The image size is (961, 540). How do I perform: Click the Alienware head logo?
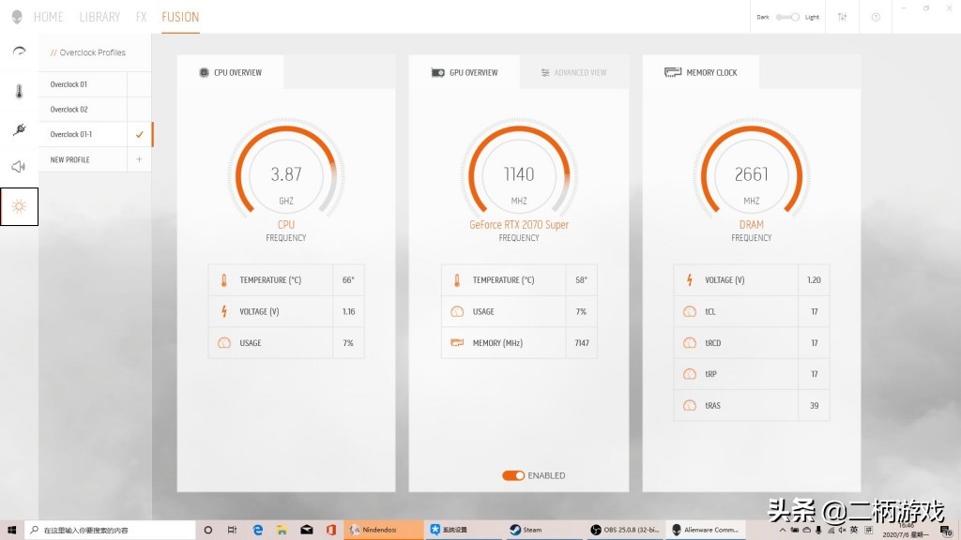click(17, 17)
